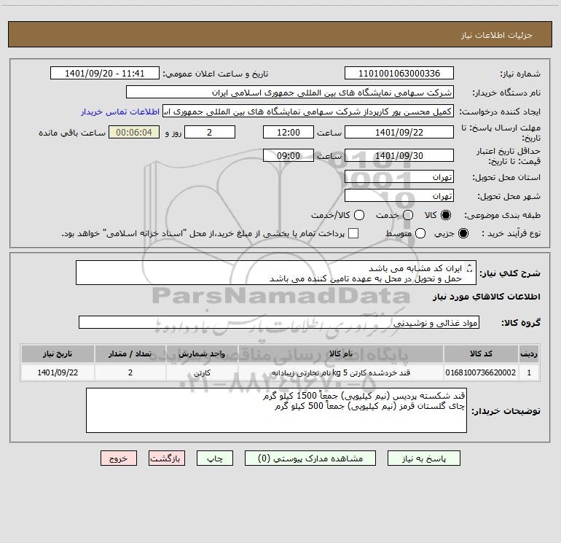561x543 pixels.
Task: Click the اطلاعات کالاهای مورد نیاز heading
Action: pos(486,297)
